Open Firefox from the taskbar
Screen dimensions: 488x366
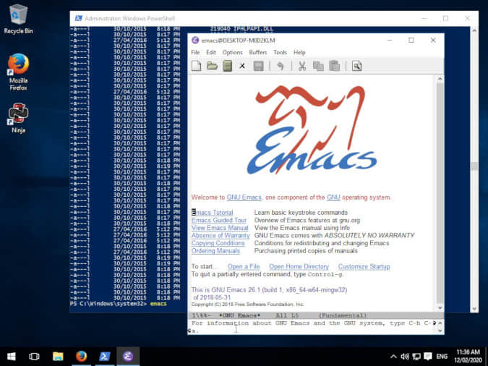coord(81,356)
